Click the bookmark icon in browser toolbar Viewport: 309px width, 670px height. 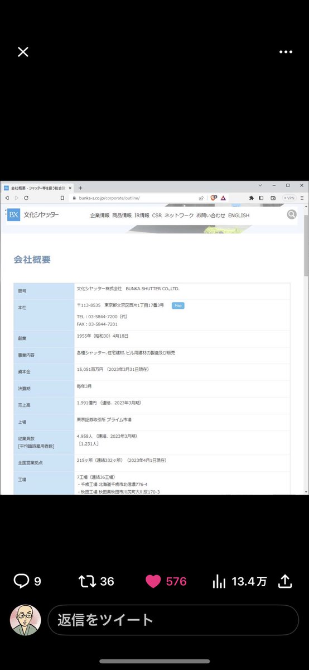[62, 198]
